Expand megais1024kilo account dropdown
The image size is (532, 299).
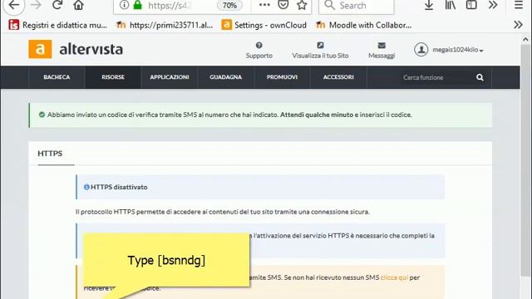point(458,50)
